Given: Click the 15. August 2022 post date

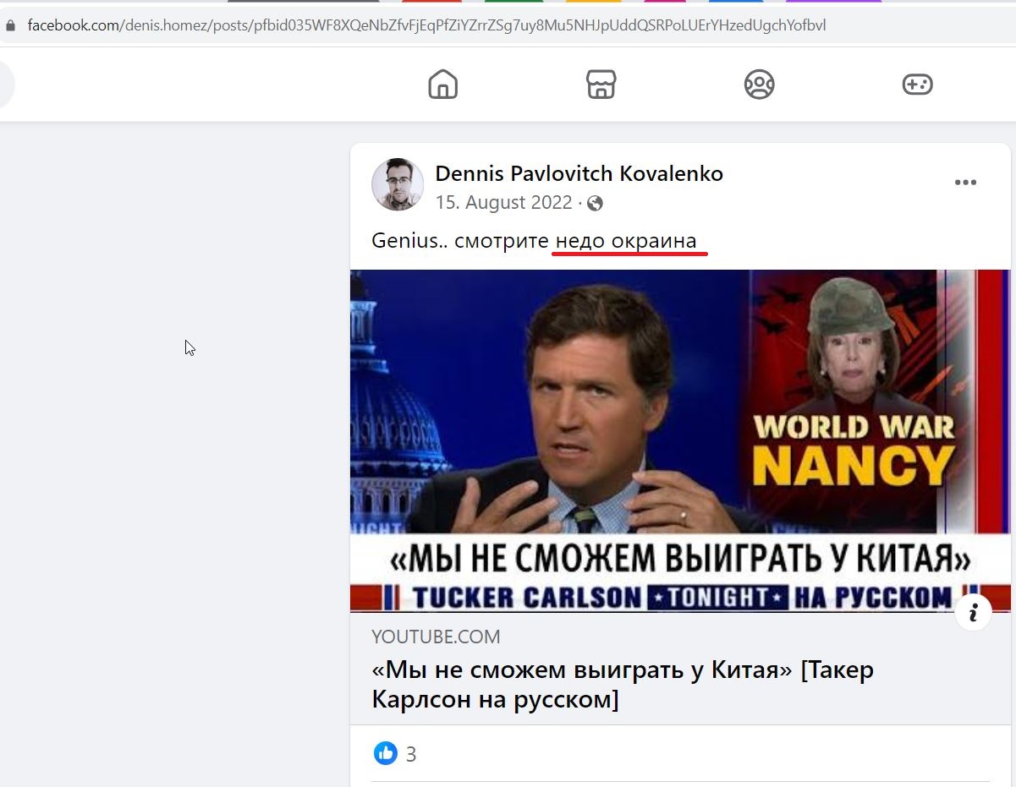Looking at the screenshot, I should point(503,203).
